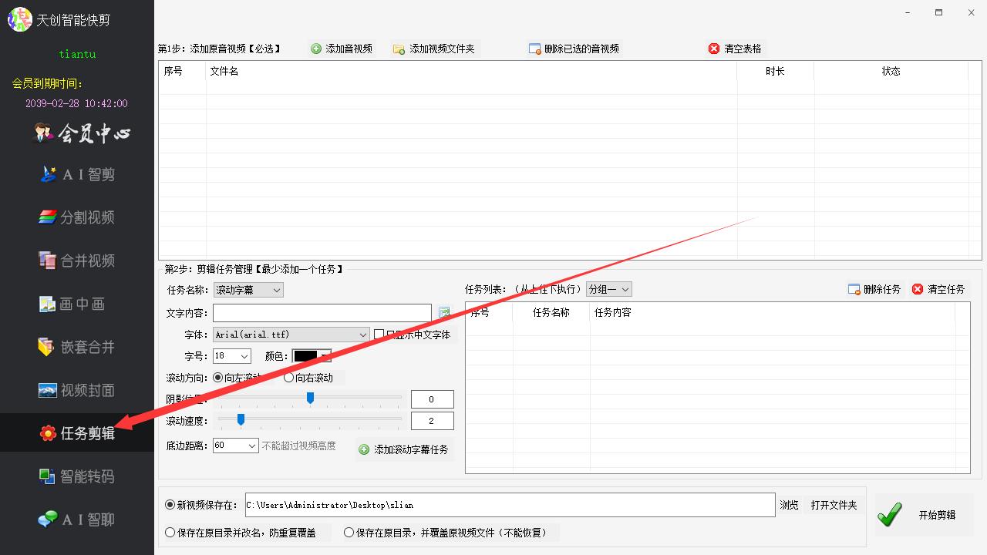The height and width of the screenshot is (555, 987).
Task: Click the 阴影位置 slider handle
Action: [x=310, y=398]
